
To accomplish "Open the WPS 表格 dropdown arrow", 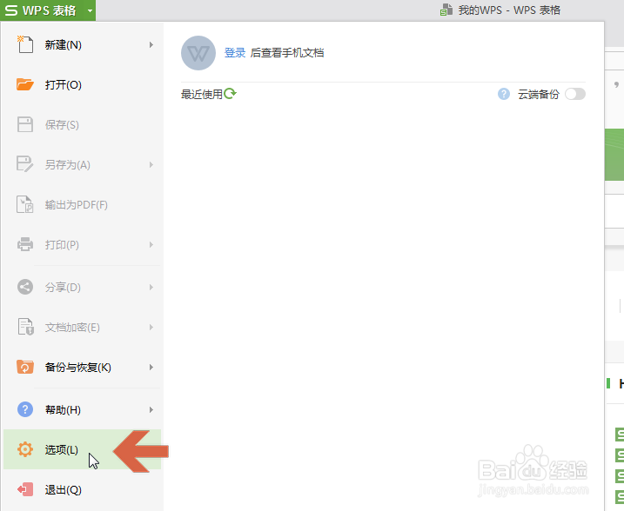I will [90, 10].
